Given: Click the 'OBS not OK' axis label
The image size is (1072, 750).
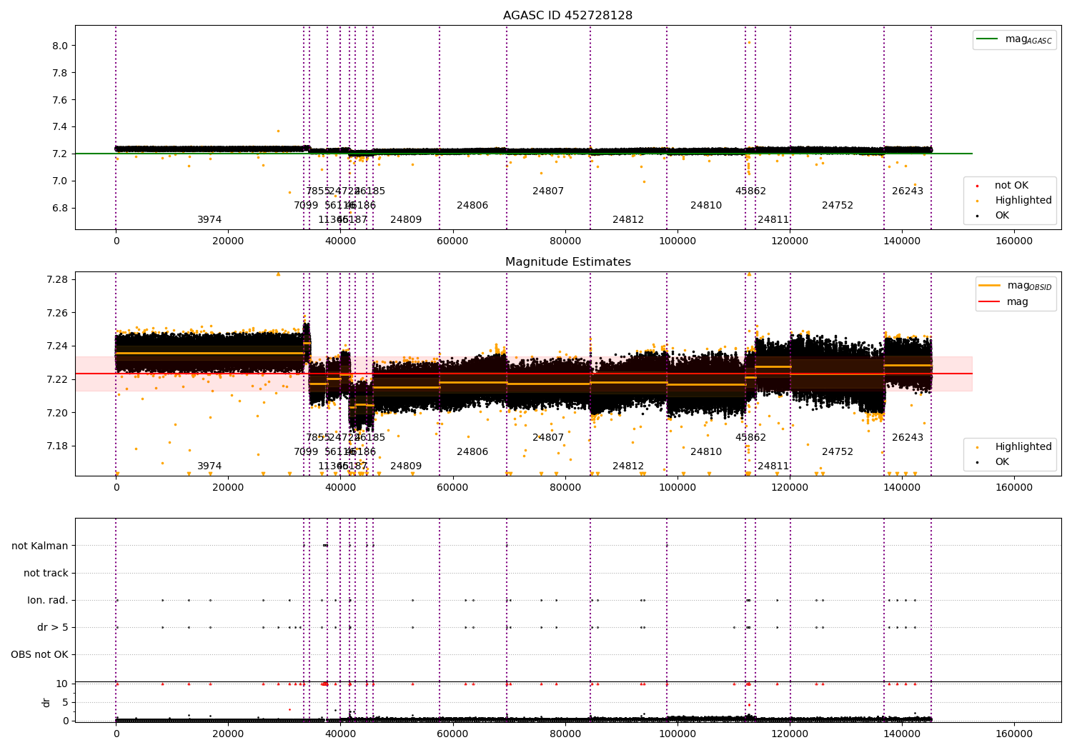Looking at the screenshot, I should 39,655.
